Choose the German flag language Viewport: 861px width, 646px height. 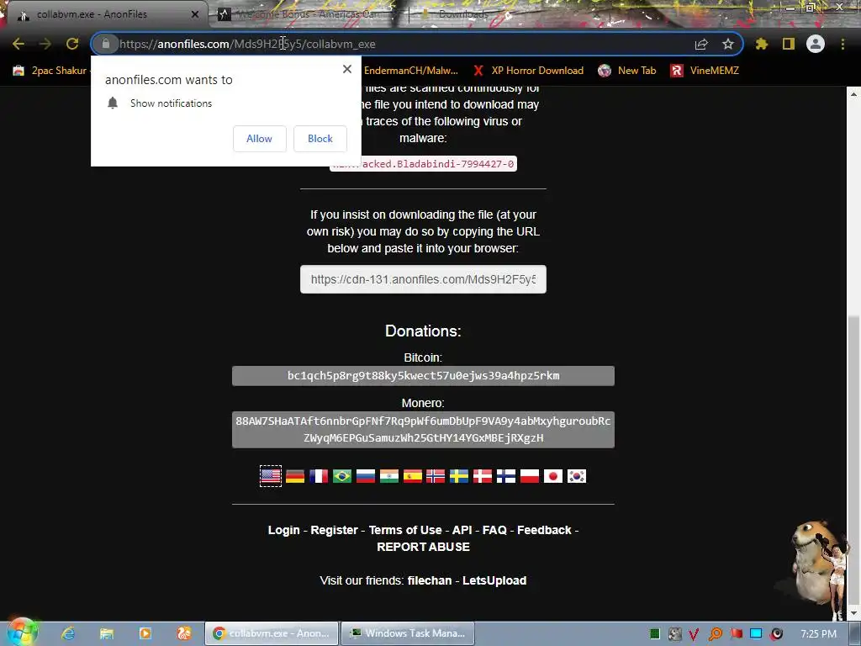pyautogui.click(x=295, y=476)
